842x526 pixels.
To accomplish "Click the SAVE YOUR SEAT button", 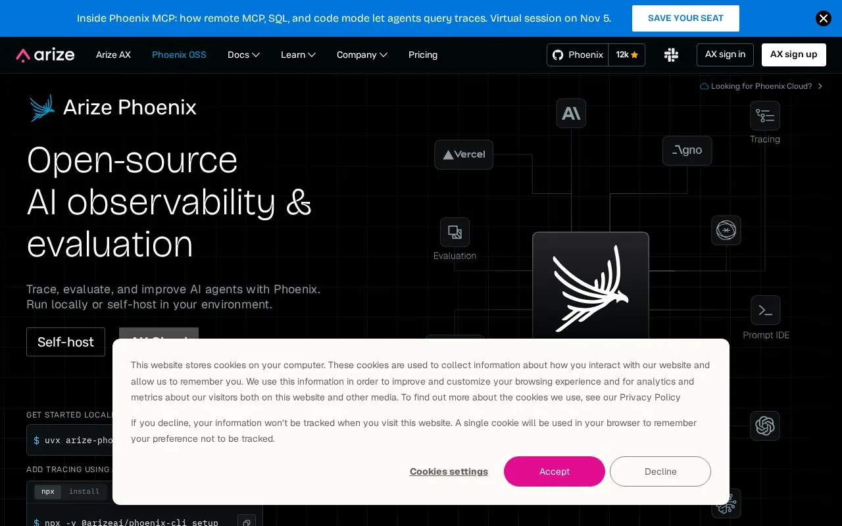I will (685, 18).
